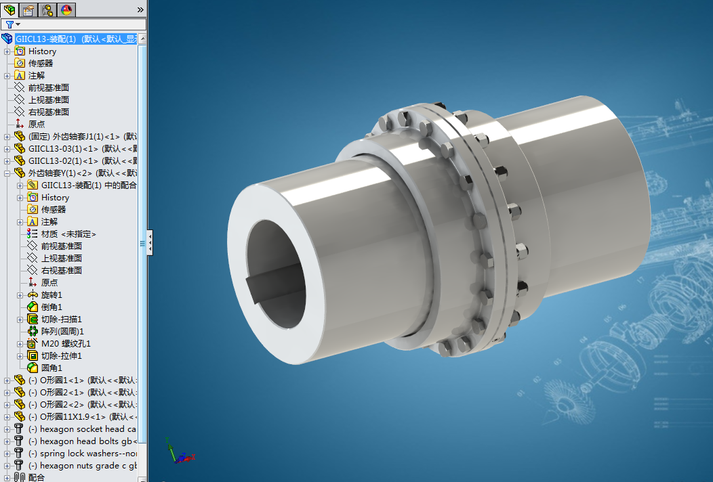Switch to the PropertyManager tab
713x482 pixels.
[28, 9]
